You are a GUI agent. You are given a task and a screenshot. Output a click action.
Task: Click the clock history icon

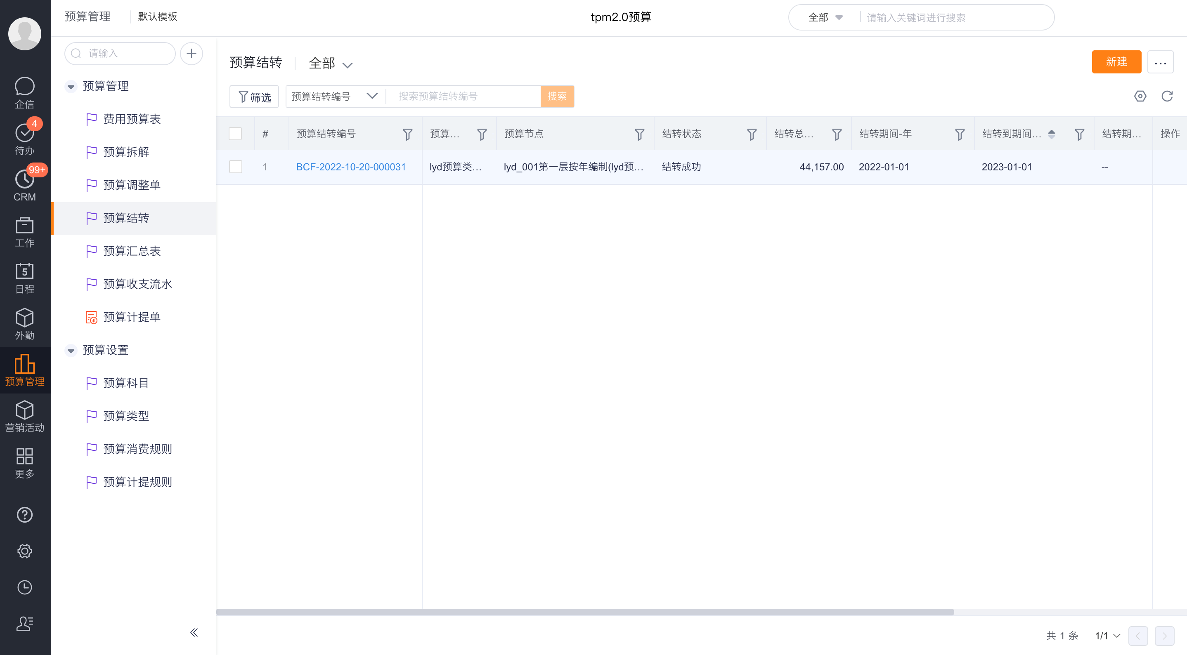[x=24, y=587]
